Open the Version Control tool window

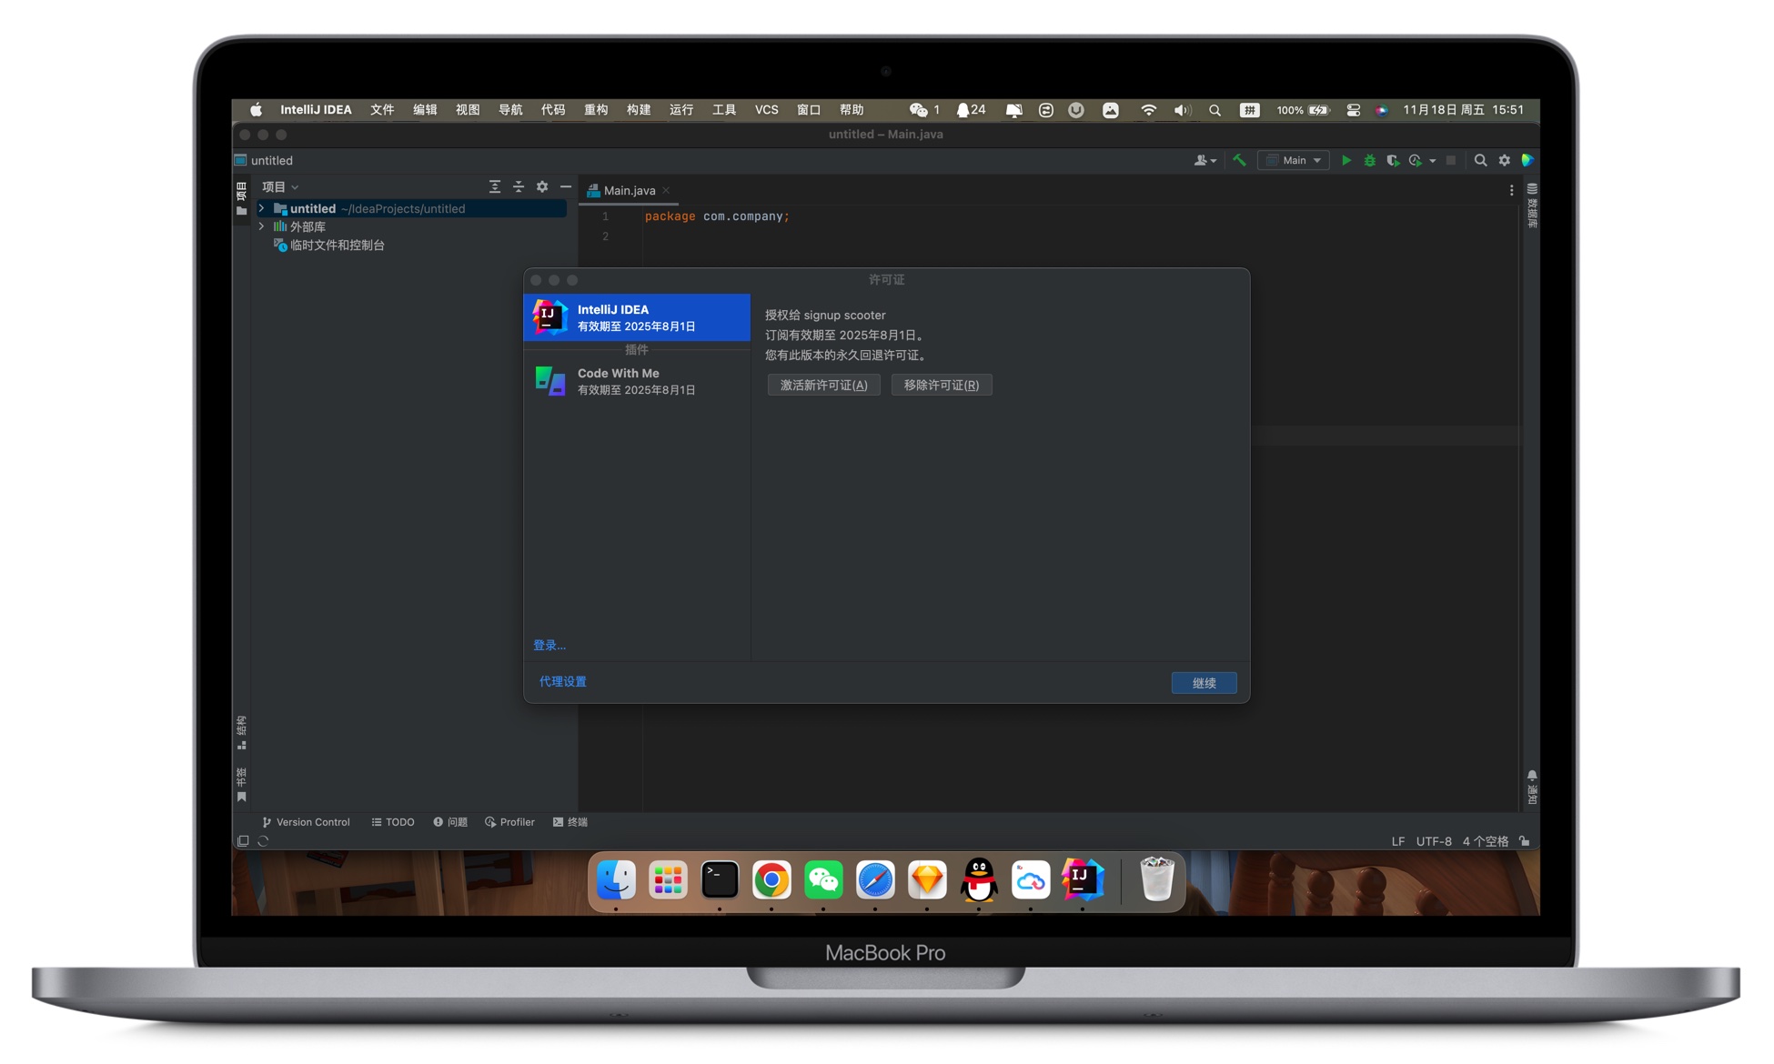tap(306, 822)
